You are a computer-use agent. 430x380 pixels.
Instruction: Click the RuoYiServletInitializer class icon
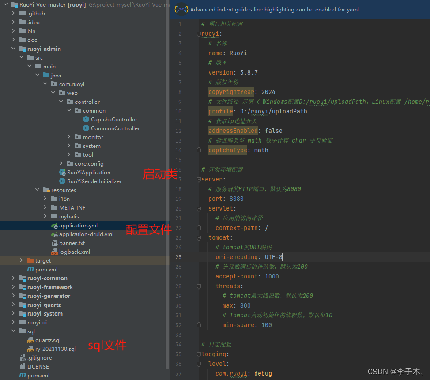tap(62, 181)
